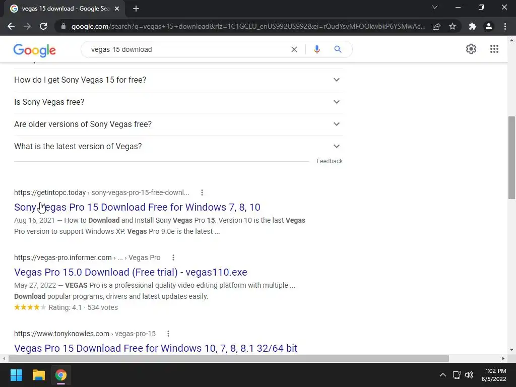Viewport: 516px width, 387px height.
Task: Open File Explorer from taskbar
Action: point(38,375)
